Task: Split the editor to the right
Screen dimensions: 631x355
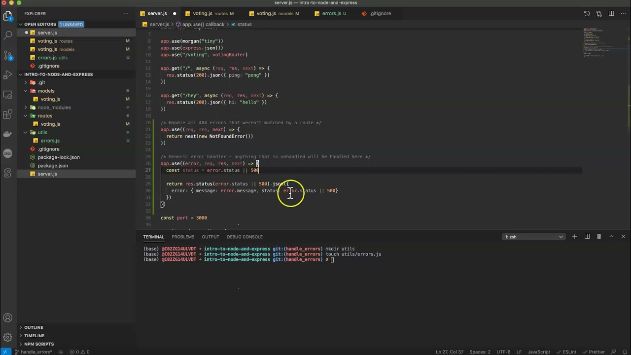Action: (611, 13)
